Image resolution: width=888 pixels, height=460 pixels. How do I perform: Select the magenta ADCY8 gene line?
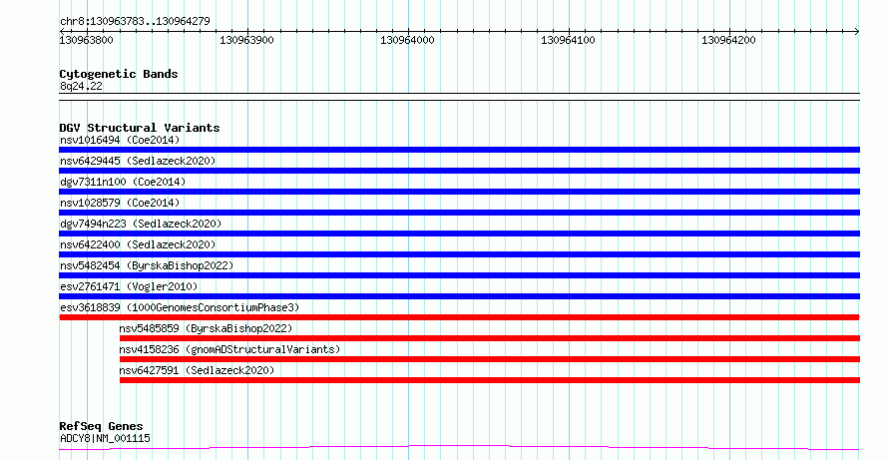[459, 448]
